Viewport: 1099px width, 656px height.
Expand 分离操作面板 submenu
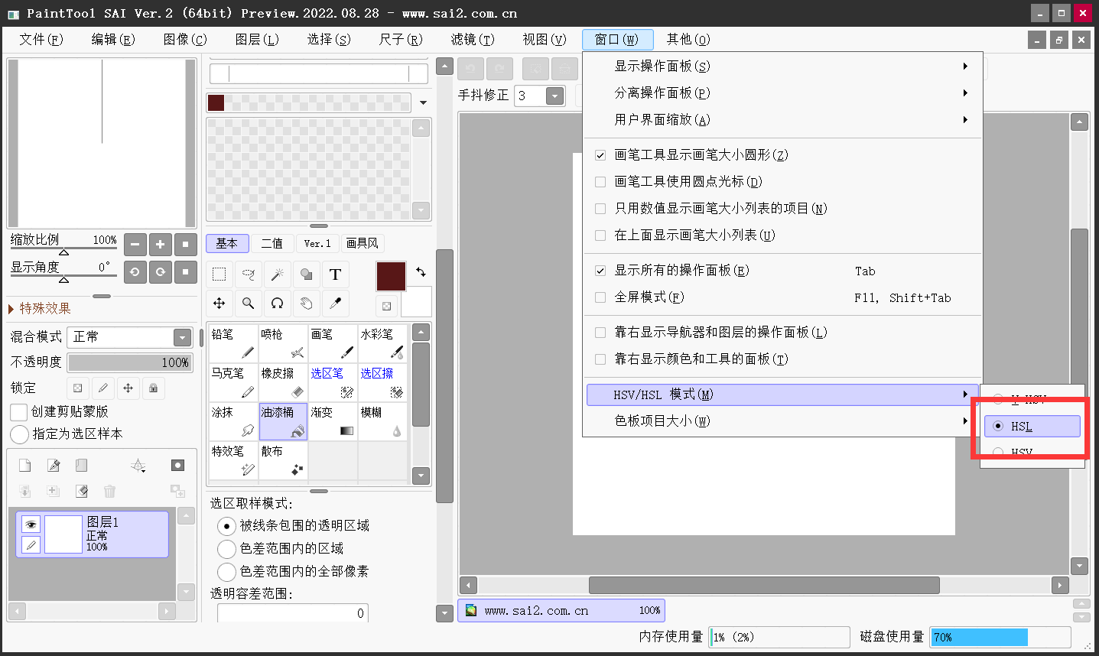click(x=782, y=93)
